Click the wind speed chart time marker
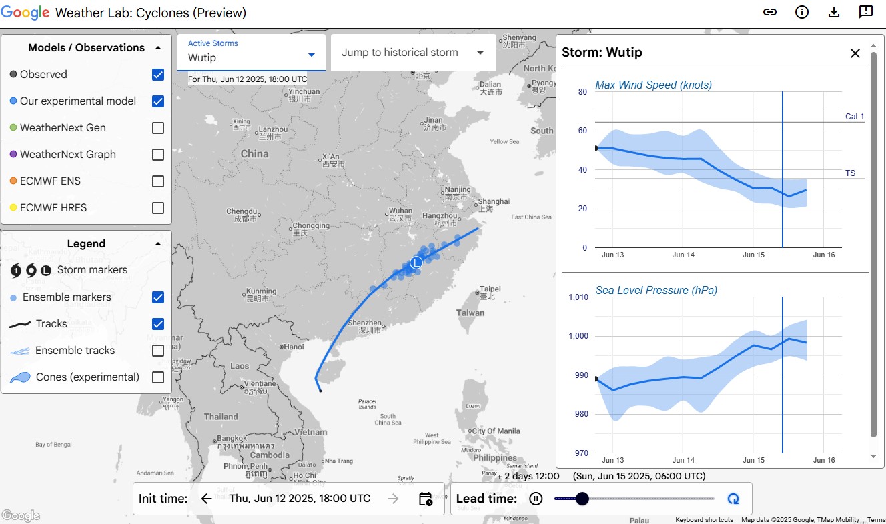The image size is (886, 524). 782,169
